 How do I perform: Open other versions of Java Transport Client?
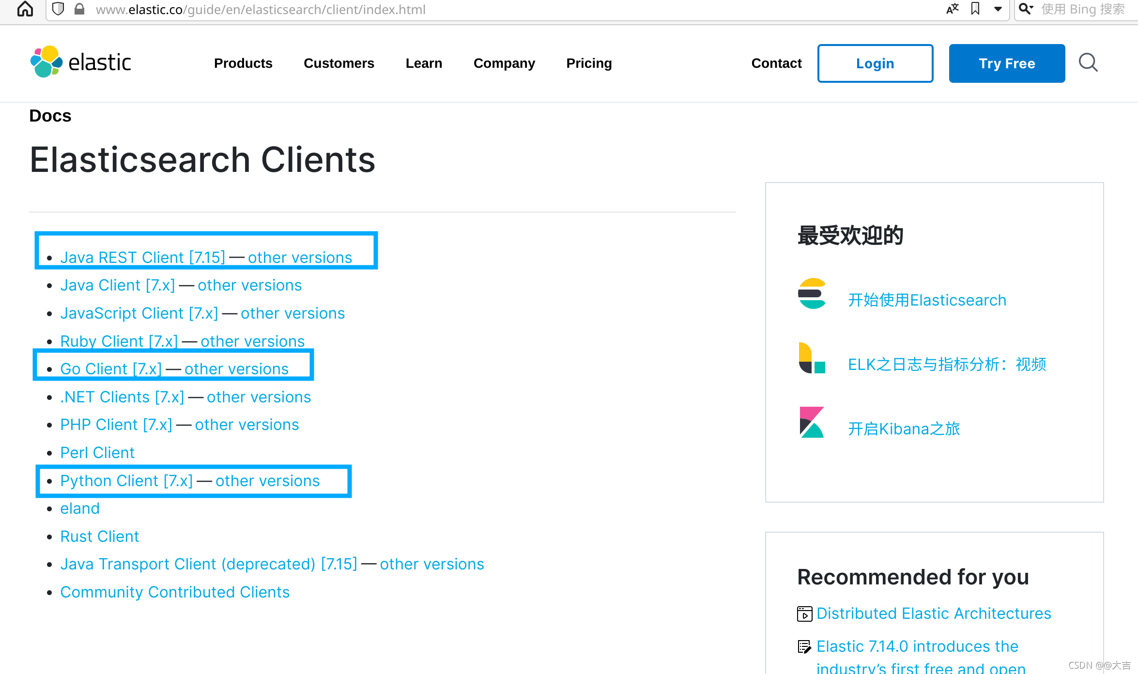point(432,564)
